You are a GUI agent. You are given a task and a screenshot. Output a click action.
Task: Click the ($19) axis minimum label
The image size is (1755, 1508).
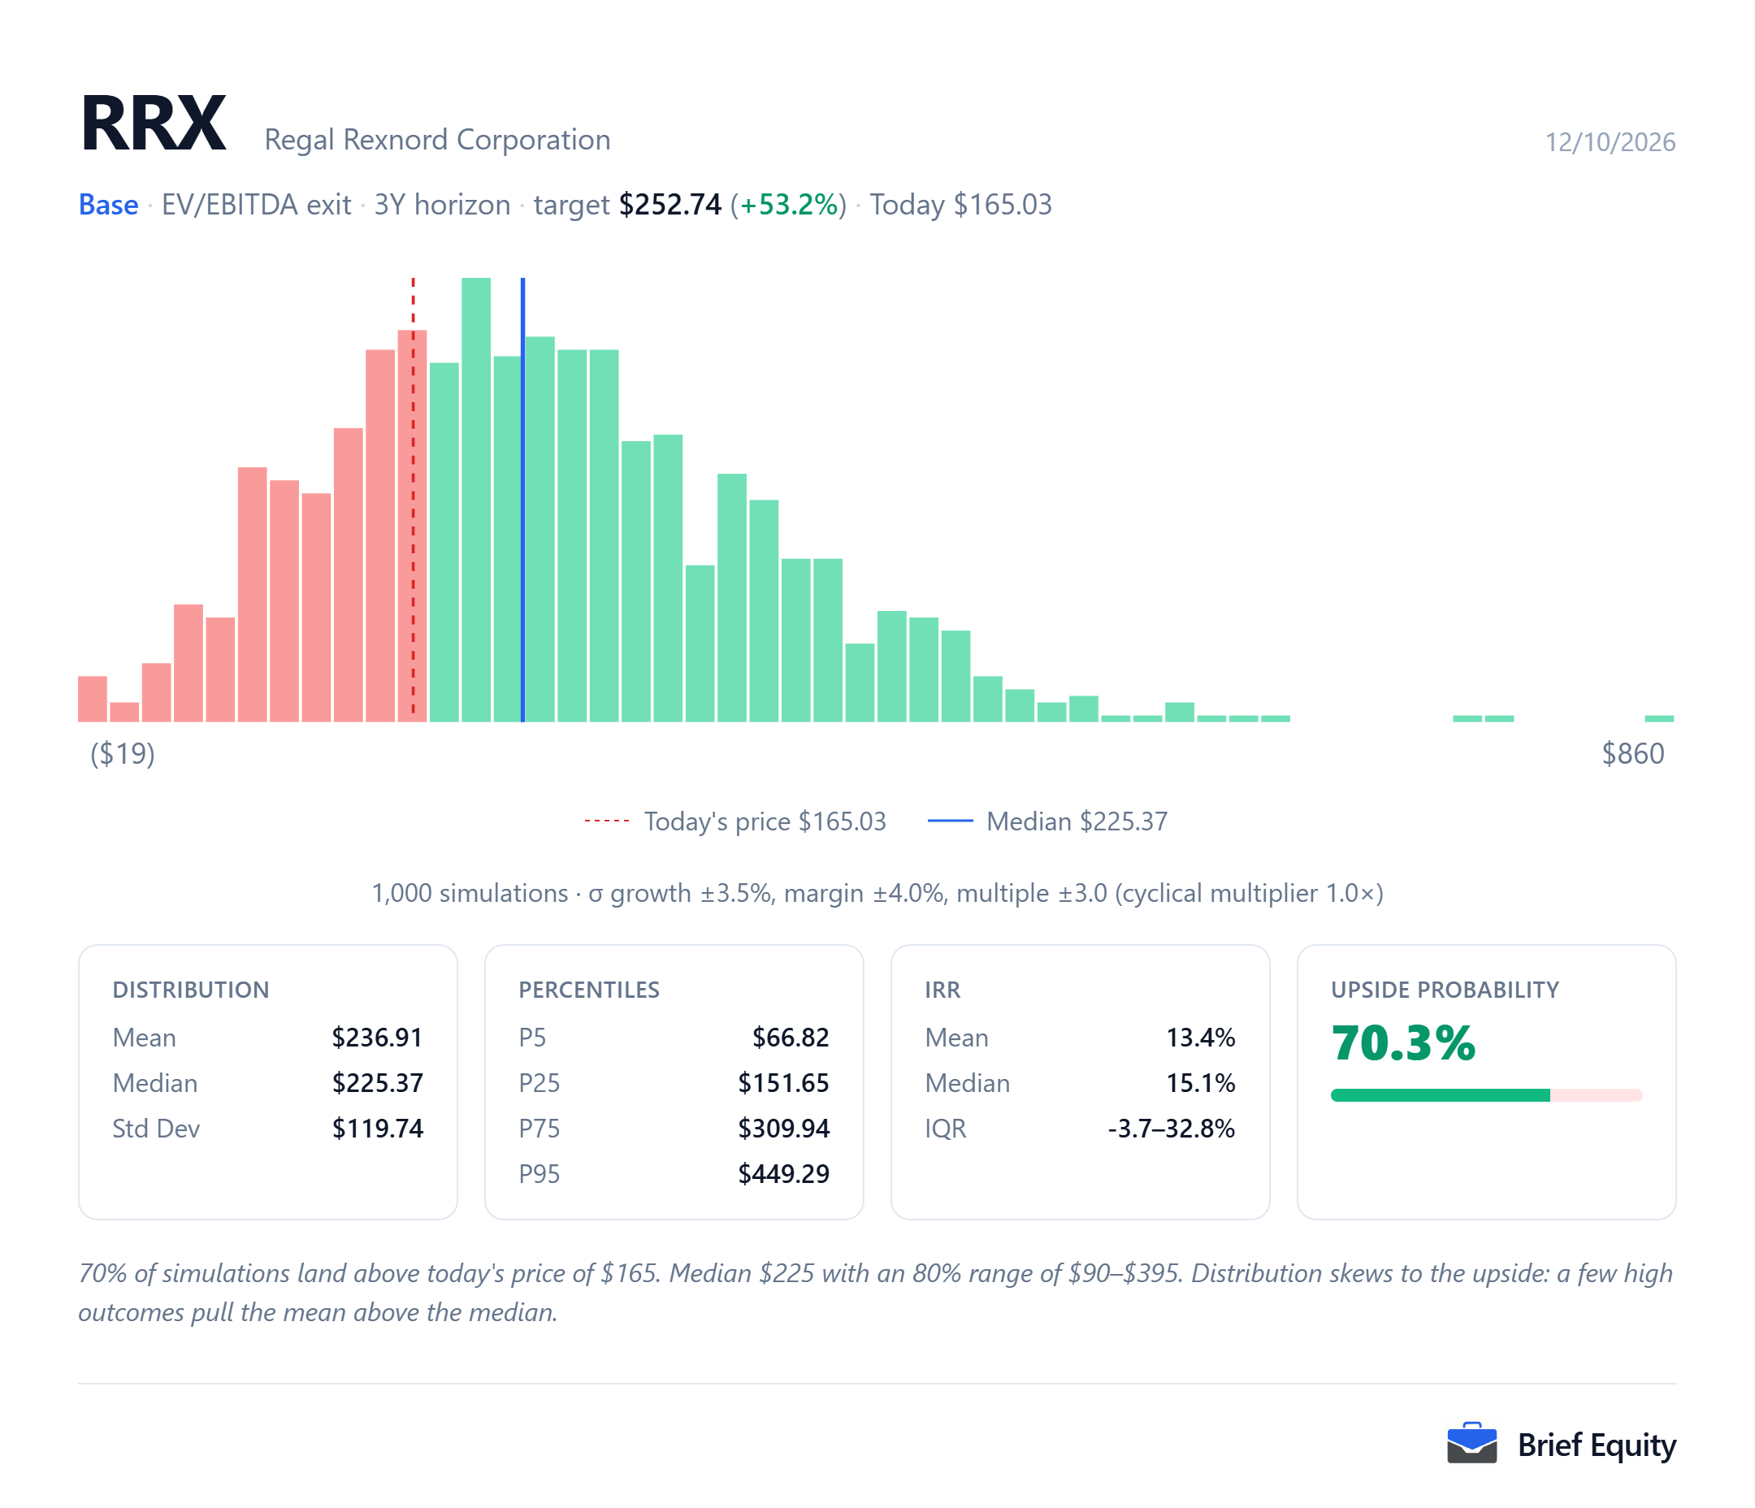(123, 753)
